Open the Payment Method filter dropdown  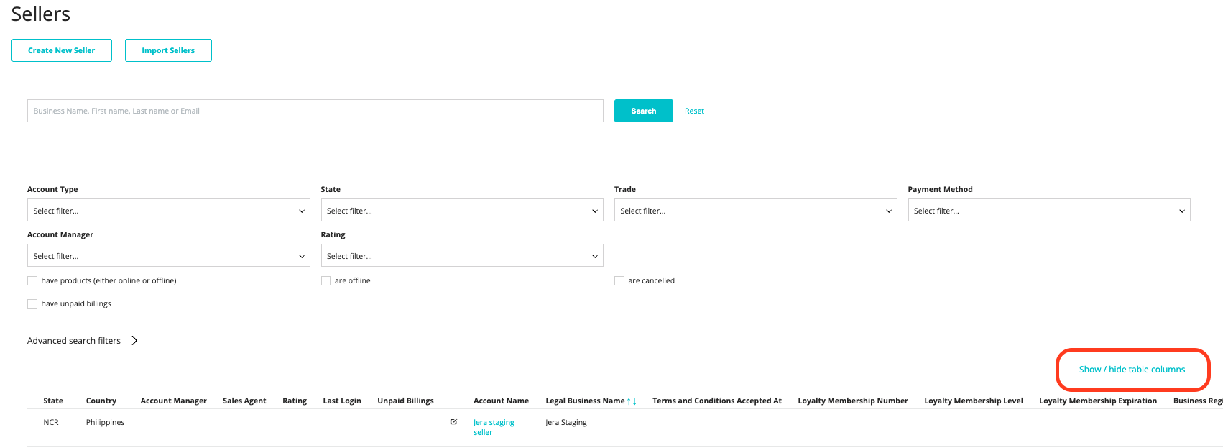(1049, 211)
